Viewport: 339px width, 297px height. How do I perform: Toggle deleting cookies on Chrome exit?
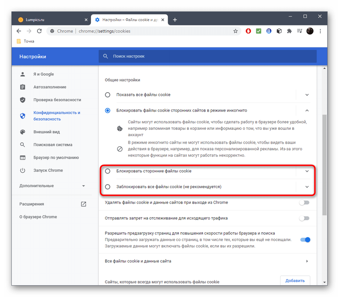tap(304, 203)
